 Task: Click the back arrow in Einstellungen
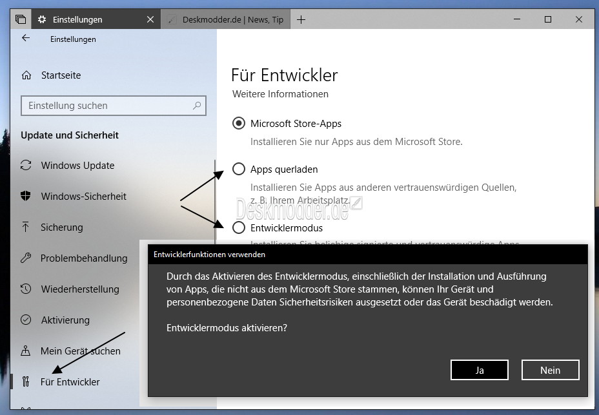pos(26,38)
